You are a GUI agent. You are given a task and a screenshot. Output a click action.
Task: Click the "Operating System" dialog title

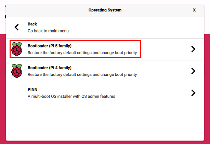pyautogui.click(x=105, y=10)
